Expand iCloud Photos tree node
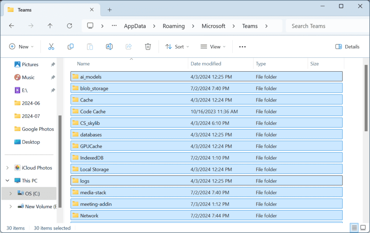Viewport: 370px width, 233px height. [7, 168]
